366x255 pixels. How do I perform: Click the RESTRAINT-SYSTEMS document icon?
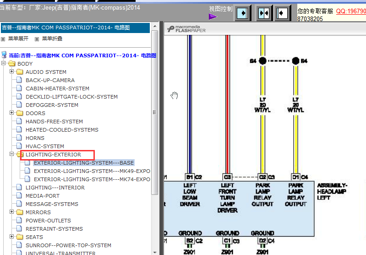pos(19,228)
